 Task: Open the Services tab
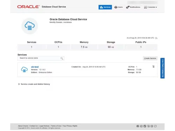(x=105, y=7)
